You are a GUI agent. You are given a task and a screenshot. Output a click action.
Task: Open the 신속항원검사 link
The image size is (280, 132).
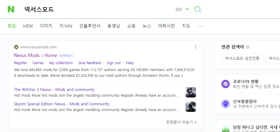(x=245, y=102)
